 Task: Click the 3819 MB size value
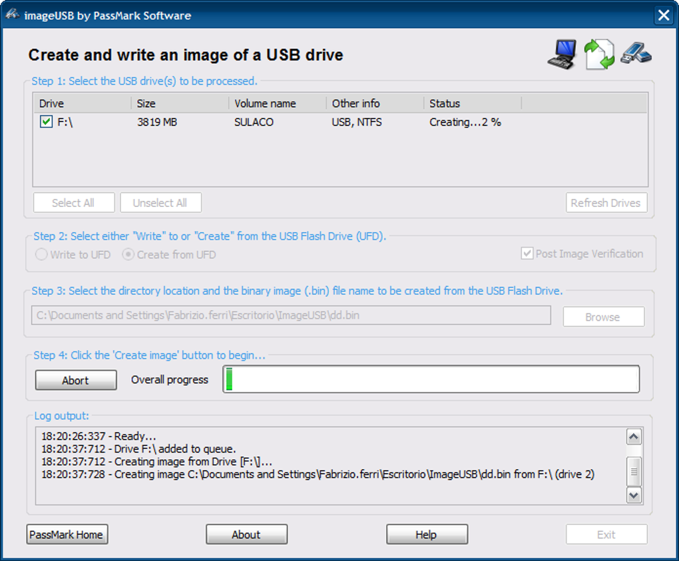pyautogui.click(x=156, y=122)
